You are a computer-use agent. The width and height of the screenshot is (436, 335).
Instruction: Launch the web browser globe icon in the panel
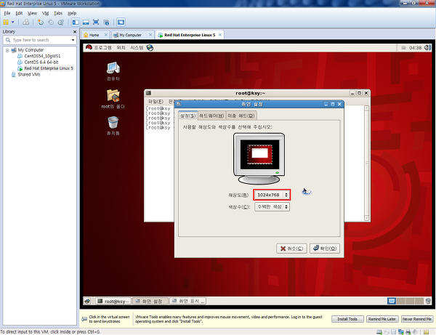click(150, 47)
